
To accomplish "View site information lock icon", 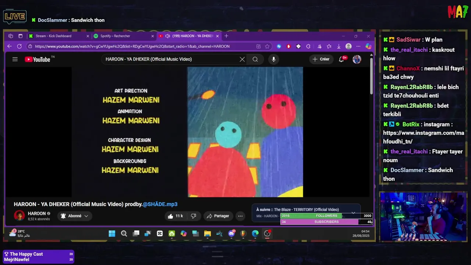I will click(30, 46).
